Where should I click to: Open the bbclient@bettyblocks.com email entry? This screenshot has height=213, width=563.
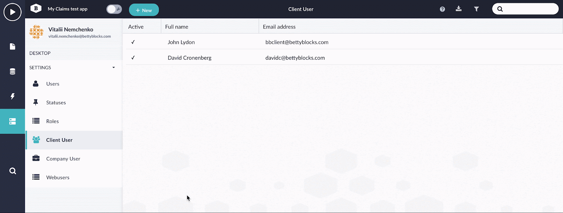click(x=297, y=42)
